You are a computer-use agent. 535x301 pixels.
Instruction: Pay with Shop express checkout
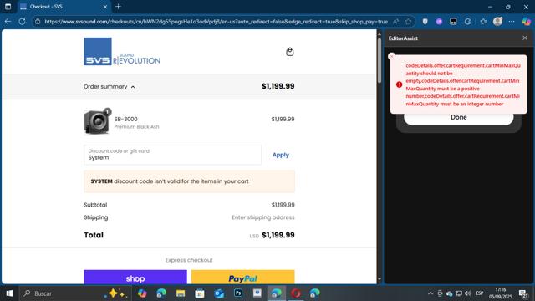click(135, 277)
